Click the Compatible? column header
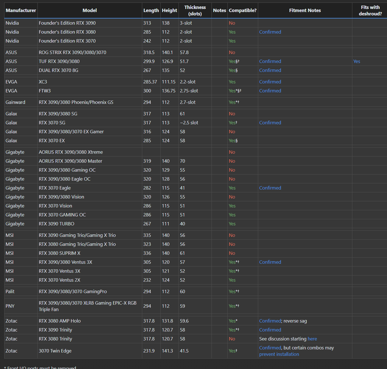Viewport: 387px width, 369px height. pos(243,10)
